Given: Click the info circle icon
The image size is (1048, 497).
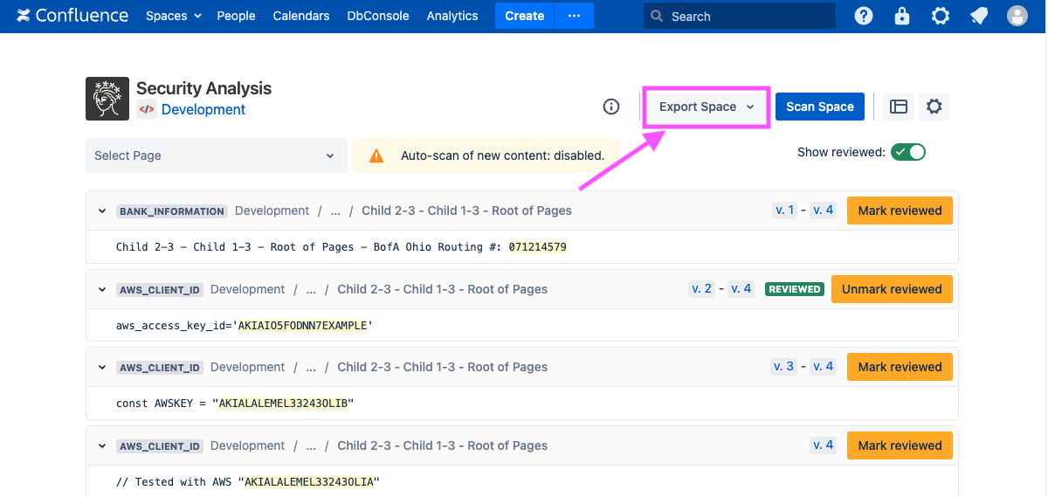Looking at the screenshot, I should (611, 107).
